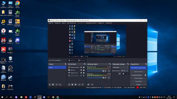This screenshot has height=99, width=177.
Task: Select Захват игры source row
Action: pos(76,73)
